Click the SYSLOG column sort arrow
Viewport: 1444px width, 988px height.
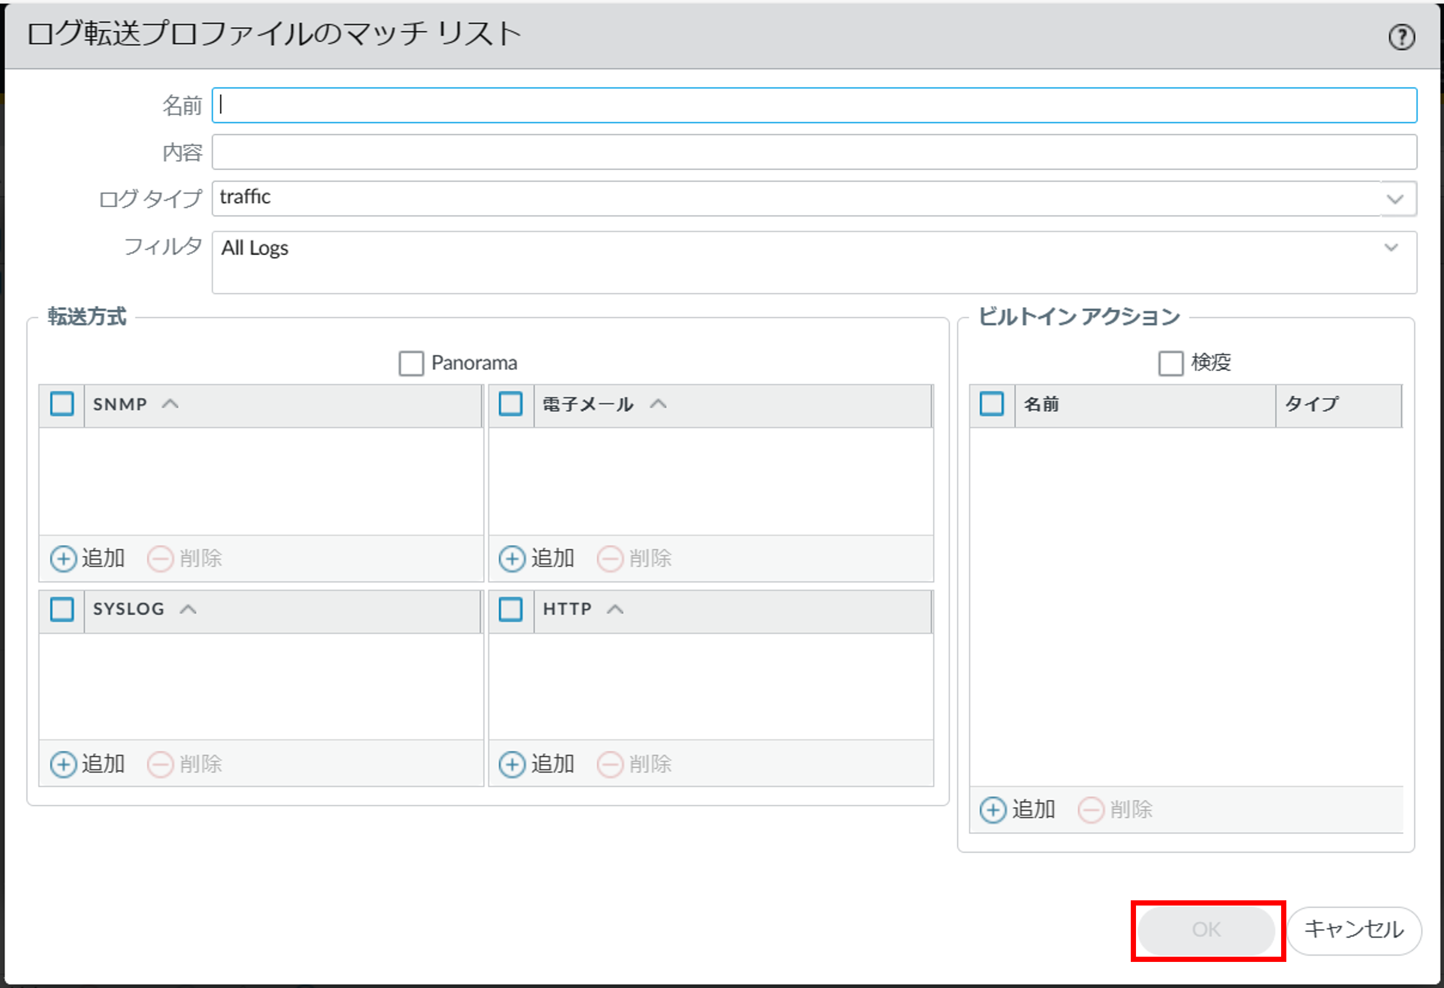tap(188, 609)
